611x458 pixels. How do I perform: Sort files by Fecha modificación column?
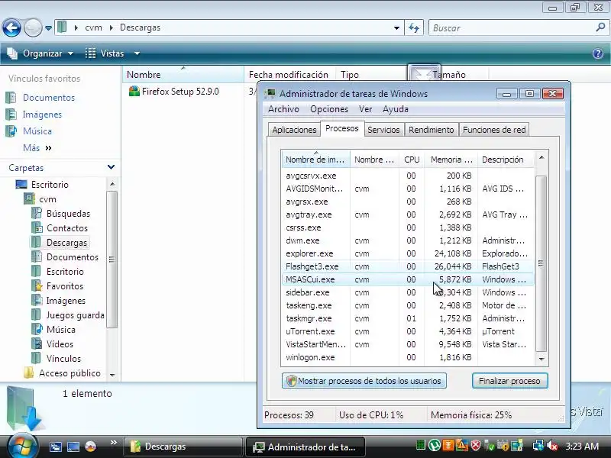point(290,74)
